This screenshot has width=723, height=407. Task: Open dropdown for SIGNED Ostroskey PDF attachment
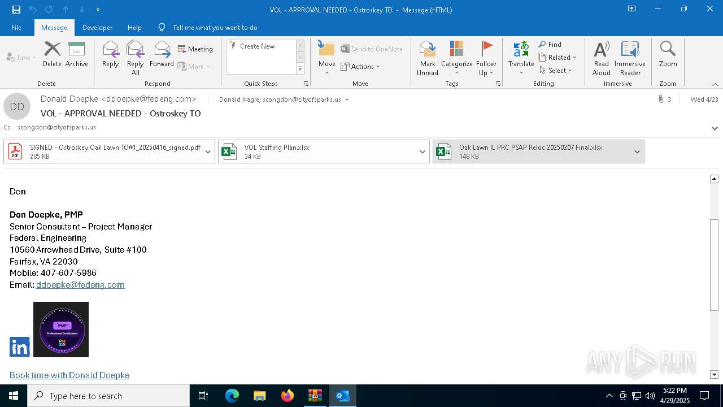pyautogui.click(x=208, y=151)
